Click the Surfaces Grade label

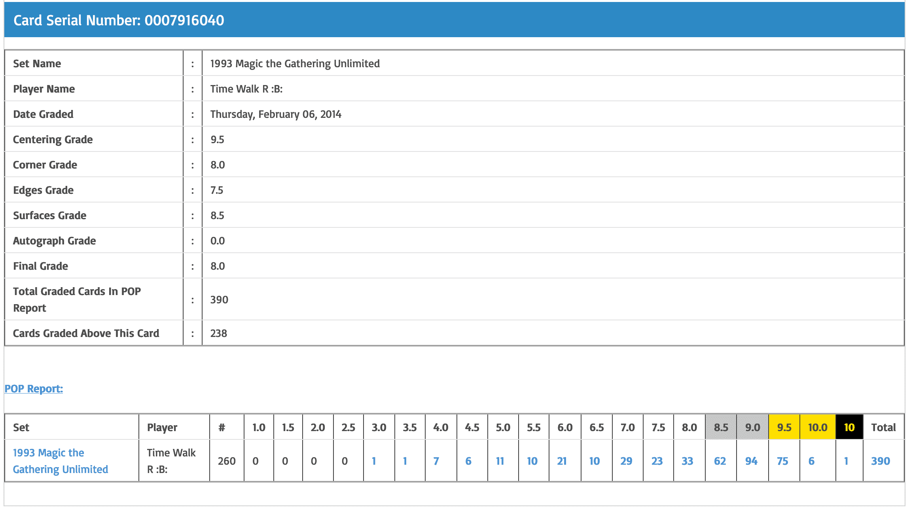(49, 216)
